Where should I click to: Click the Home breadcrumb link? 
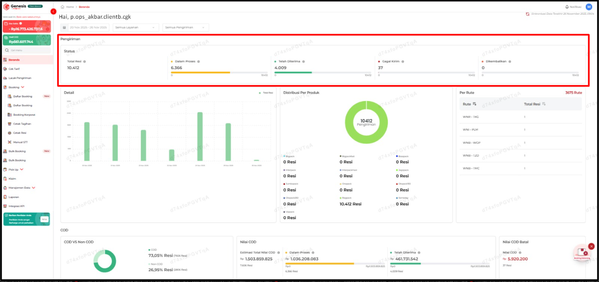69,7
